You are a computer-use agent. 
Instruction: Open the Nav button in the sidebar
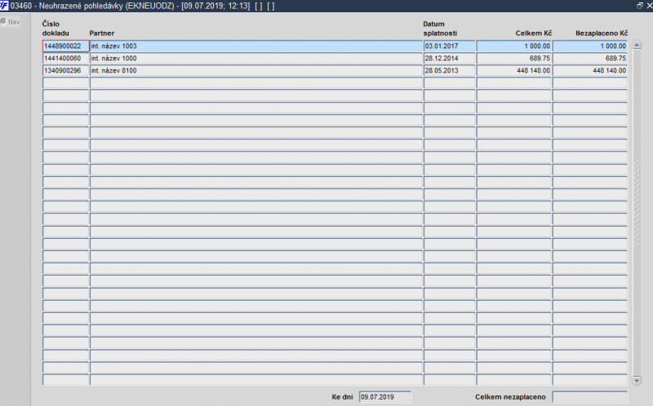11,22
